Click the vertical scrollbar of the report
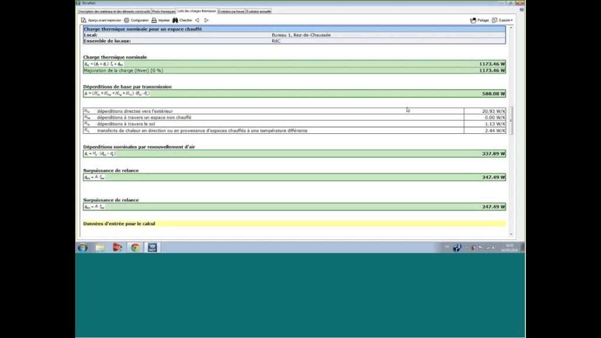The image size is (601, 338). click(x=511, y=120)
